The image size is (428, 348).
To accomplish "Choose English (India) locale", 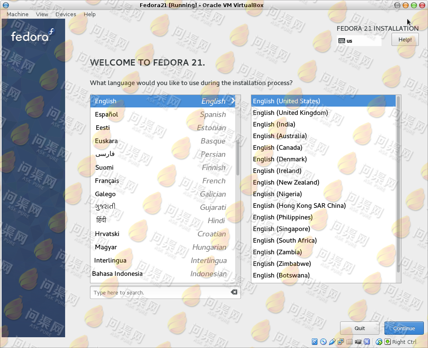I will tap(323, 124).
